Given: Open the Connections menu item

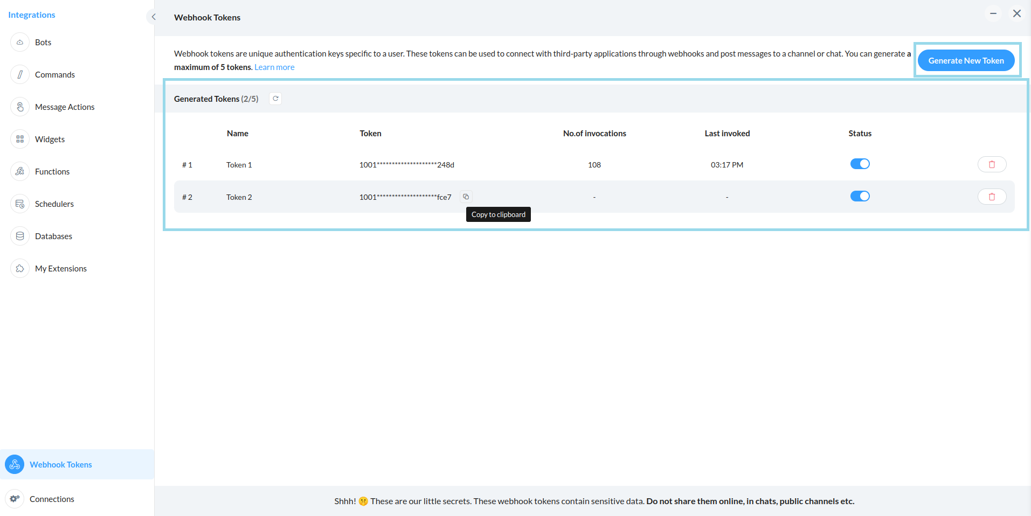Looking at the screenshot, I should [52, 499].
